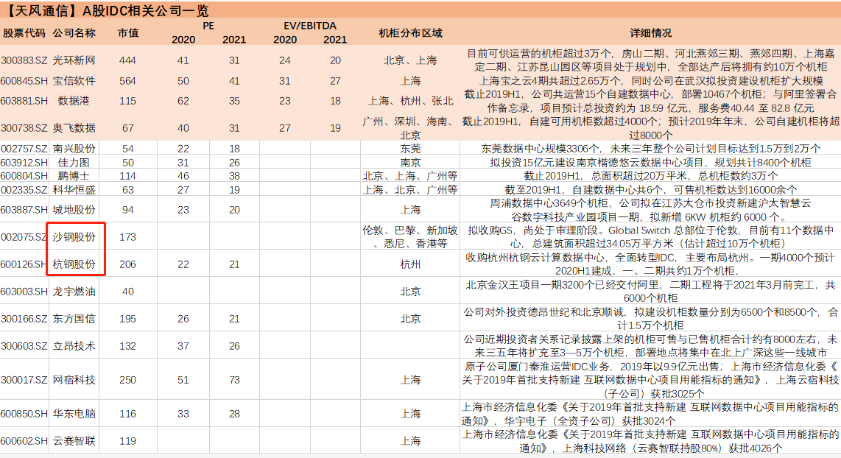Viewport: 841px width, 458px height.
Task: Select 2021 PE value 73 for 网宿科技
Action: point(234,380)
